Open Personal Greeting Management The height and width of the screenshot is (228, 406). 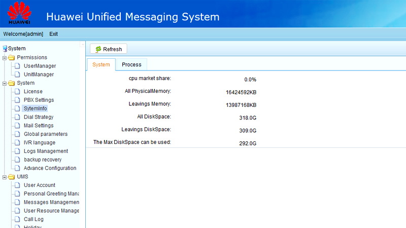click(x=51, y=194)
